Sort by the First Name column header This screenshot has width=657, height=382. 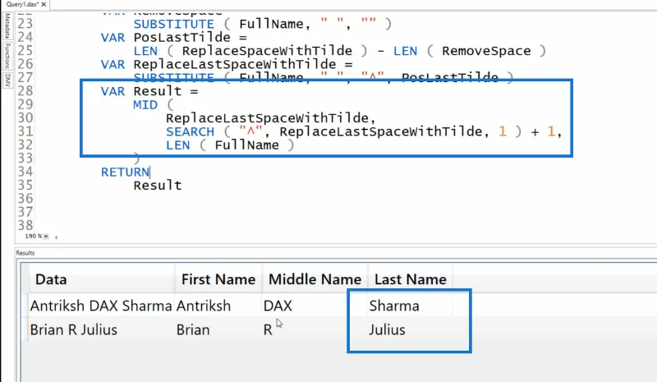point(218,279)
